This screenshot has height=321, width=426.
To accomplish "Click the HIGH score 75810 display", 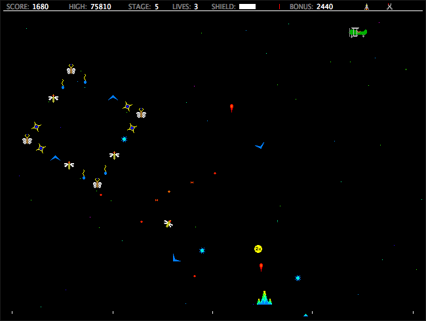I will [x=90, y=7].
